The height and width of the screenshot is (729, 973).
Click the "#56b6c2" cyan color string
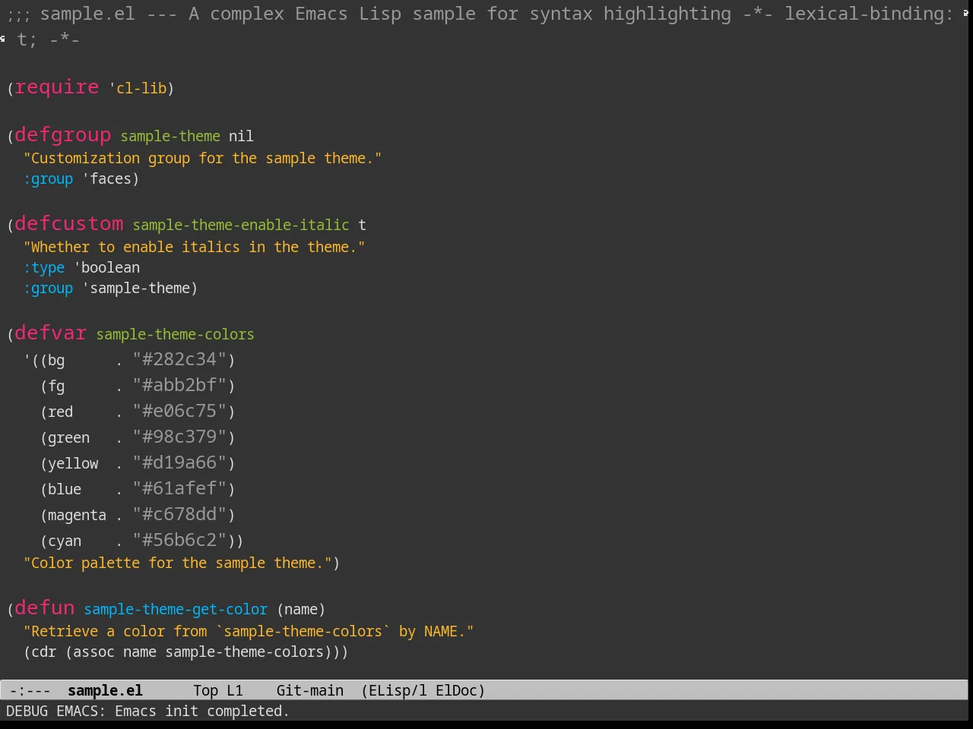tap(180, 540)
